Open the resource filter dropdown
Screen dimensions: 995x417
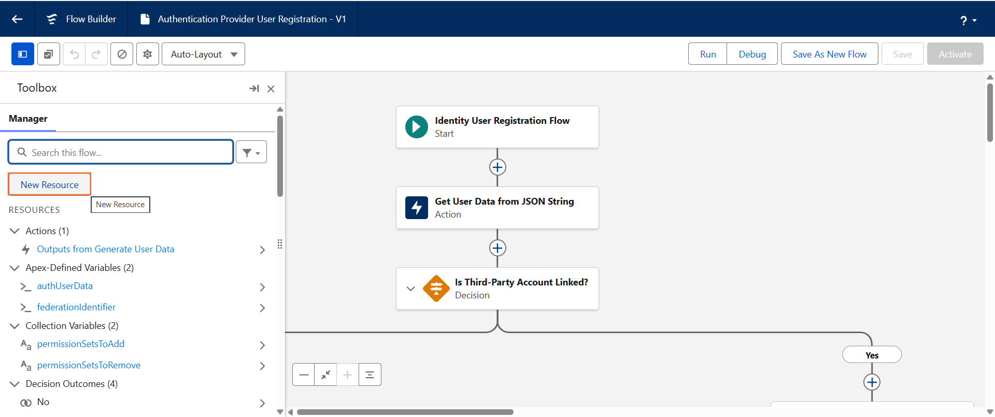click(251, 152)
